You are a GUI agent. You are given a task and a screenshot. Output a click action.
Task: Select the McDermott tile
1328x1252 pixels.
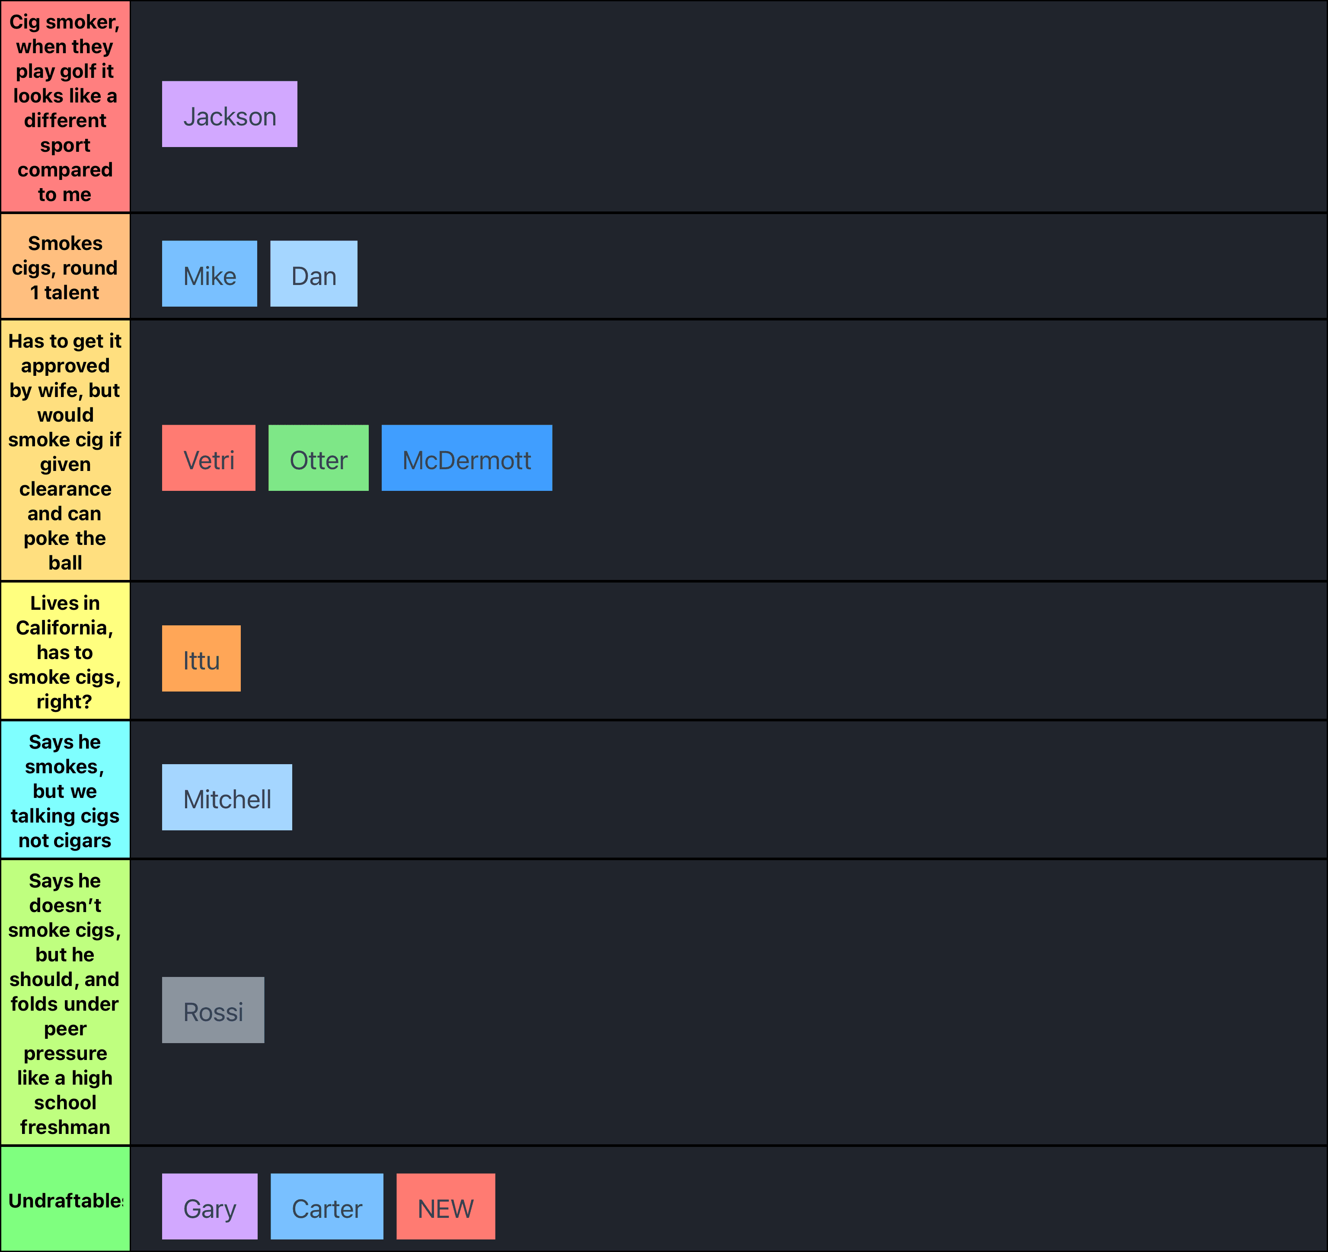466,458
